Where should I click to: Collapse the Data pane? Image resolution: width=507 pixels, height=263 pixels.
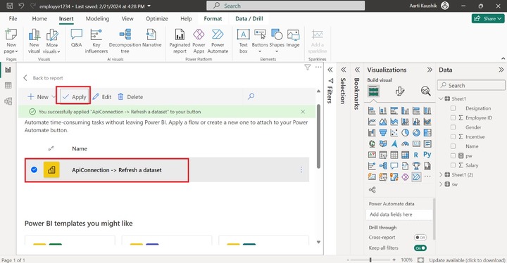[x=501, y=70]
